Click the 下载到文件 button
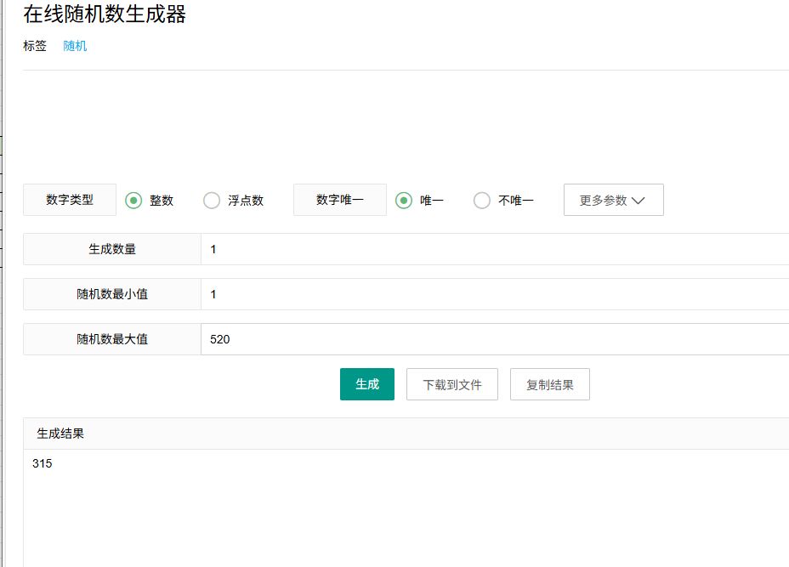This screenshot has height=567, width=789. 451,384
